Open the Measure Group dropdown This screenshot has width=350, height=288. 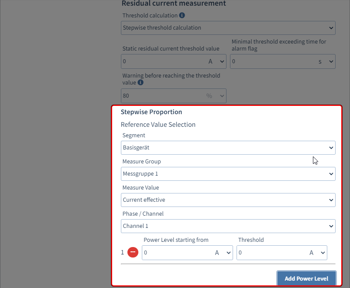[x=228, y=174]
